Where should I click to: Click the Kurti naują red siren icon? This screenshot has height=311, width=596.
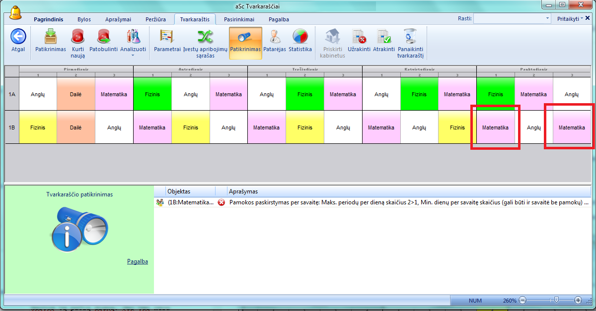point(77,37)
